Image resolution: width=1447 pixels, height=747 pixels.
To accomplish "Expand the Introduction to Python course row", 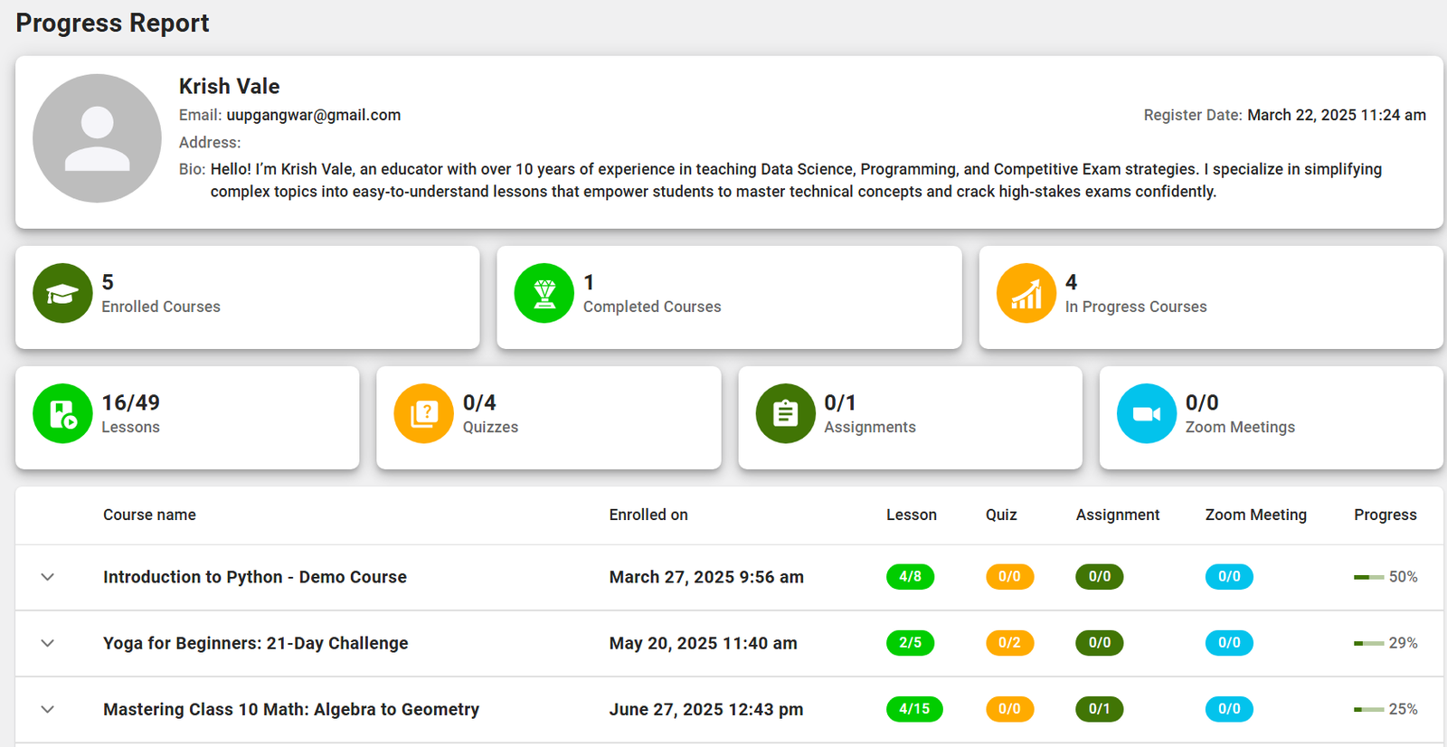I will click(x=48, y=577).
